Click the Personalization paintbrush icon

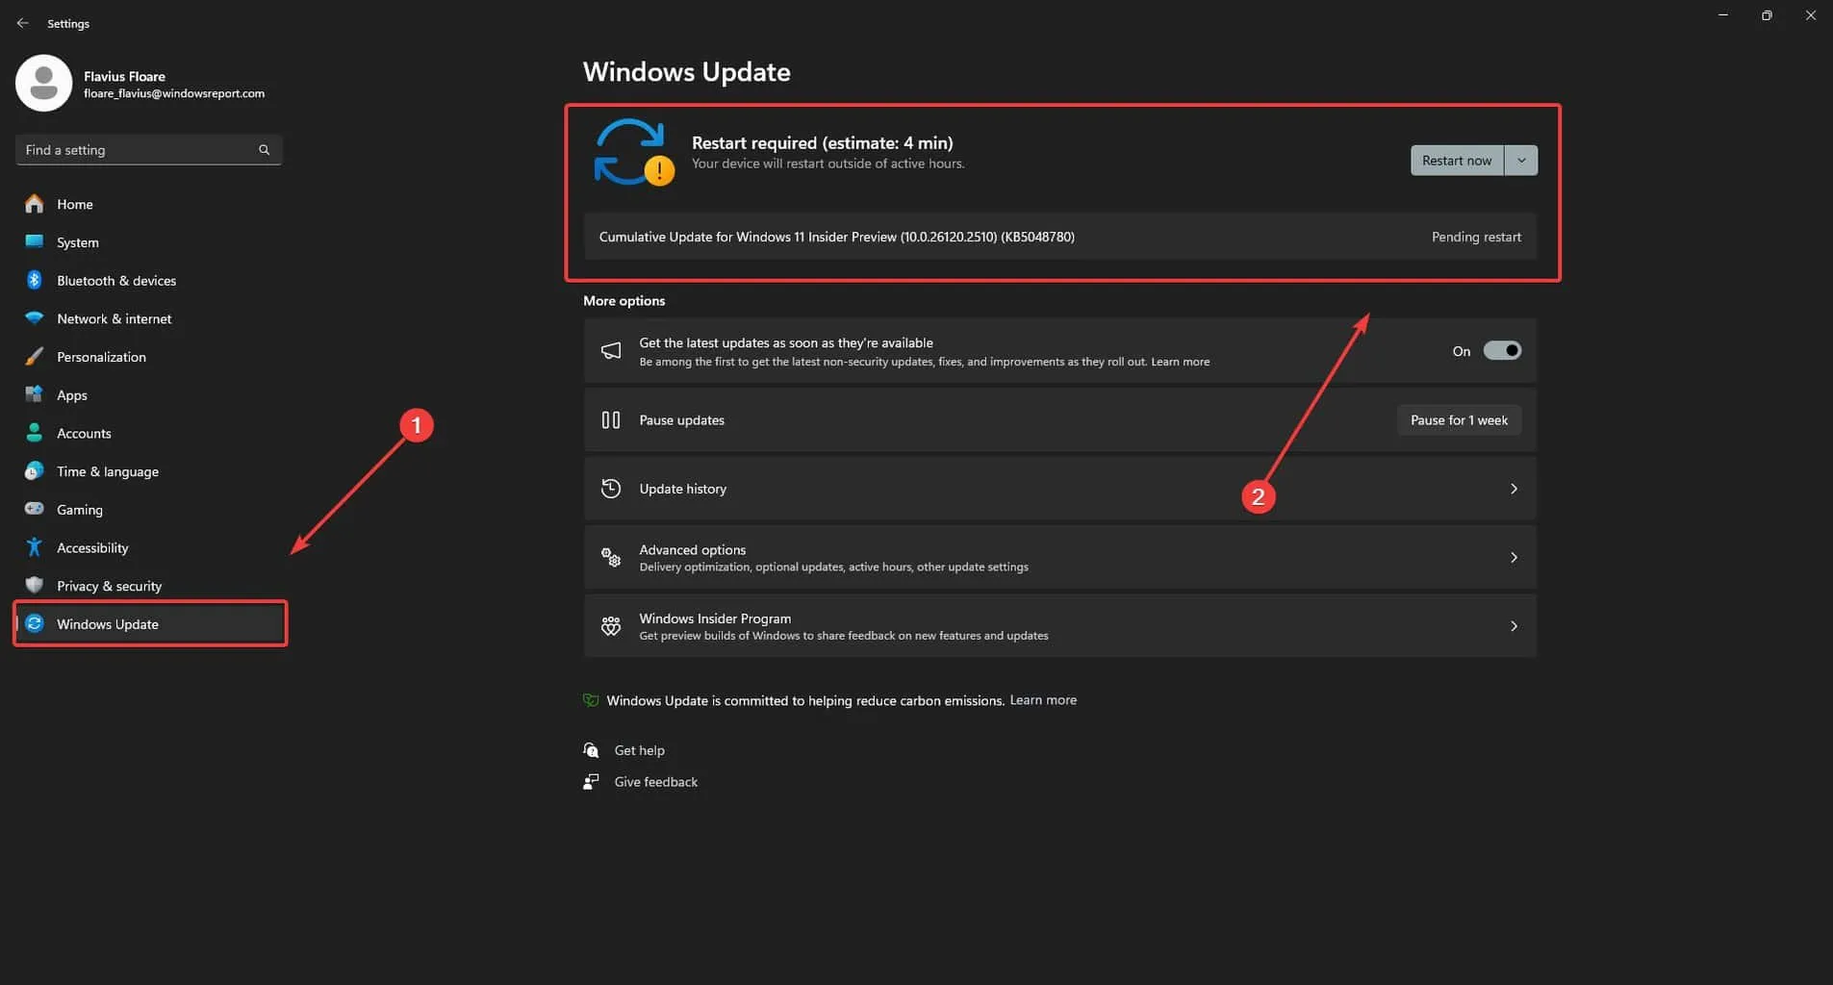pyautogui.click(x=35, y=356)
